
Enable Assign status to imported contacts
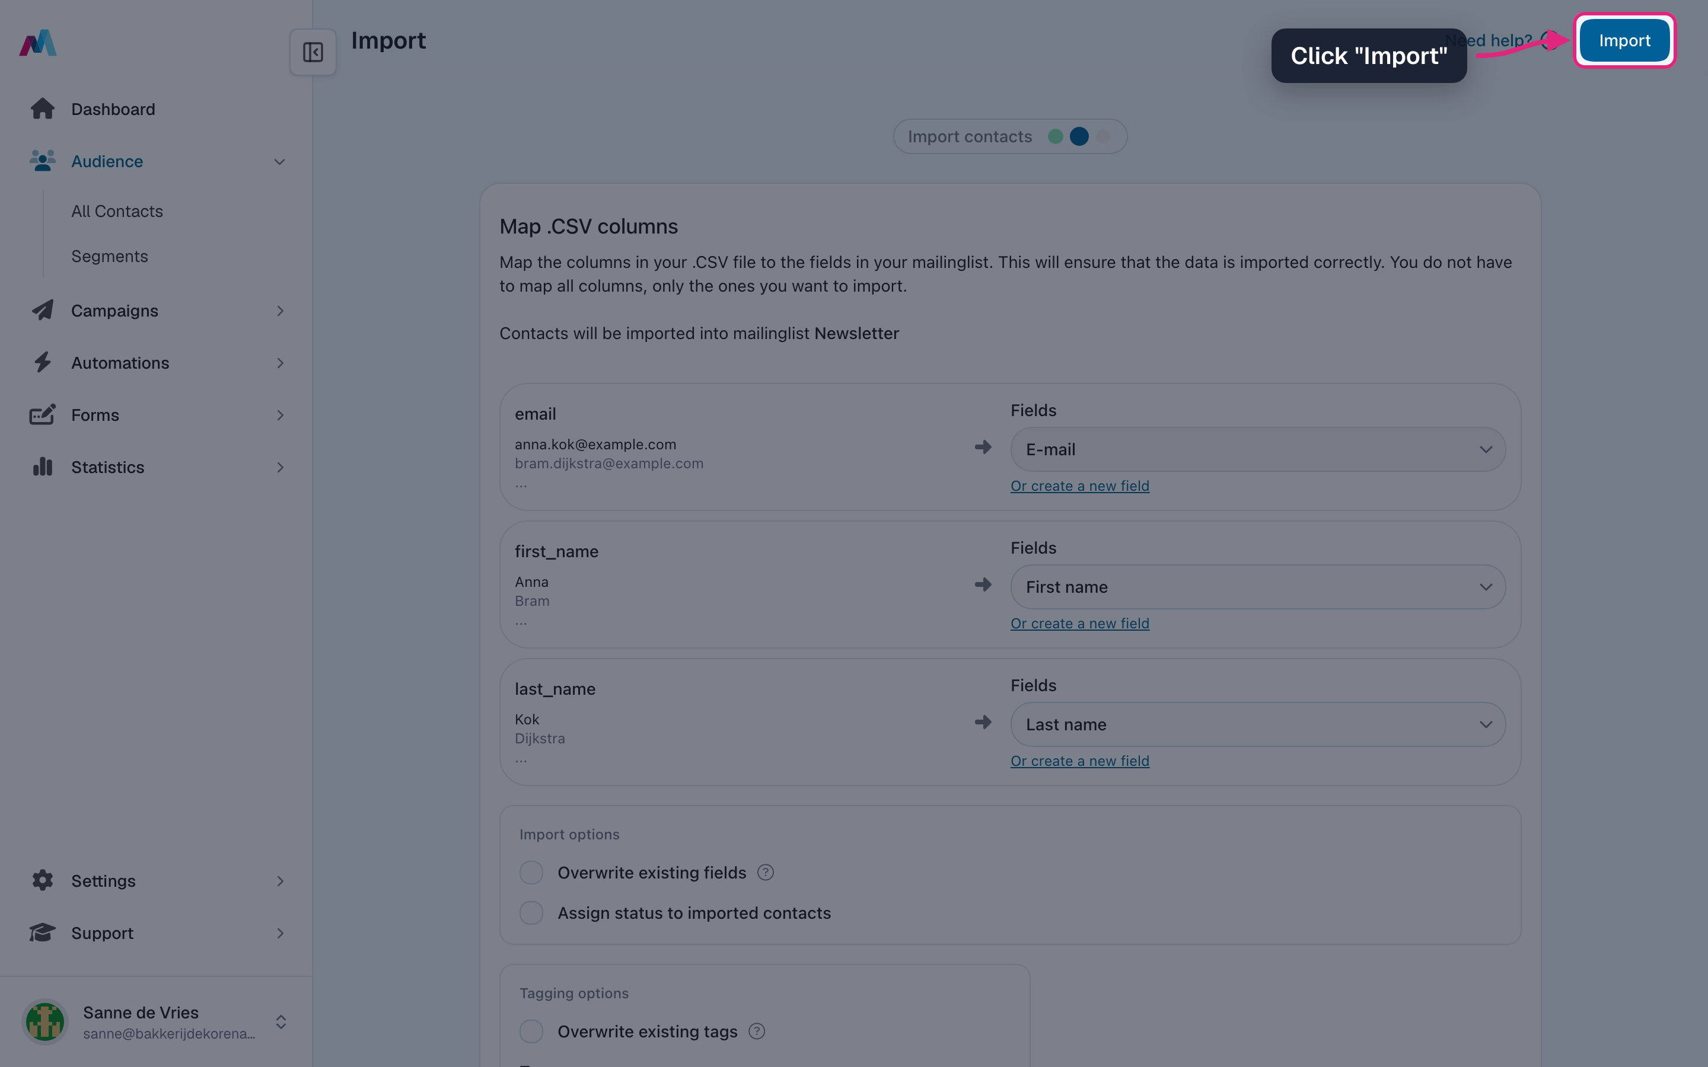[x=531, y=913]
